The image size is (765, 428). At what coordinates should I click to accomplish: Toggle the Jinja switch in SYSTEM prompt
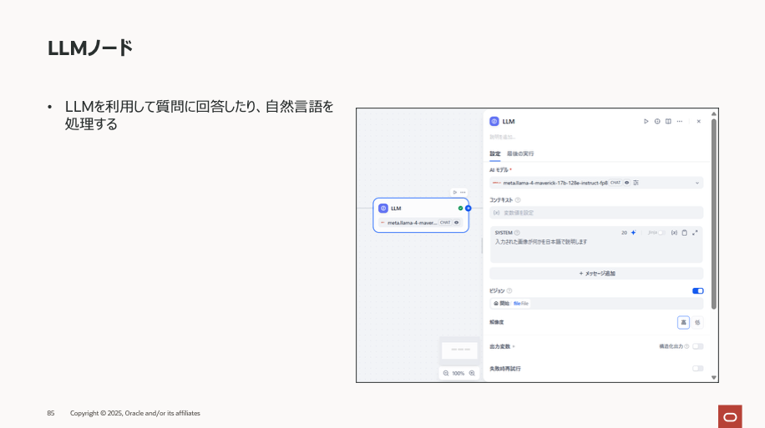coord(661,233)
